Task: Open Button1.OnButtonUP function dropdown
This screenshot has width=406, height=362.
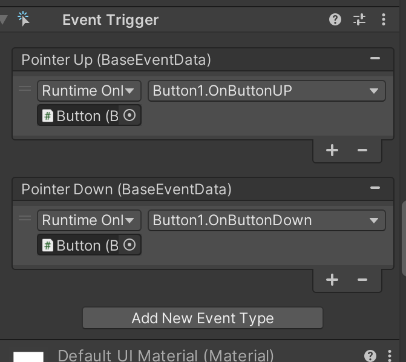Action: 266,91
